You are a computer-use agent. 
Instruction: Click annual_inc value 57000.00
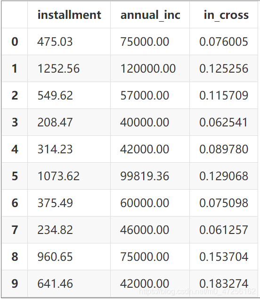pos(145,95)
